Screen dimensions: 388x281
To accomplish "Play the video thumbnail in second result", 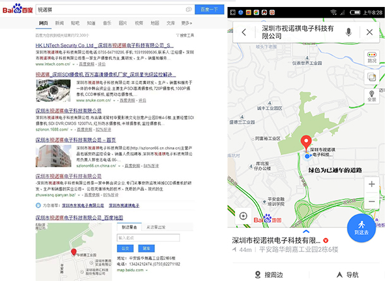I will click(53, 90).
